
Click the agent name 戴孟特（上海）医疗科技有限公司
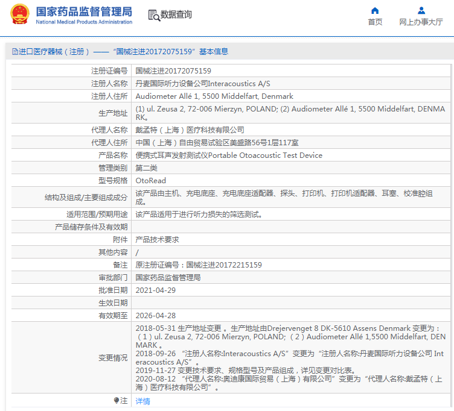[190, 130]
